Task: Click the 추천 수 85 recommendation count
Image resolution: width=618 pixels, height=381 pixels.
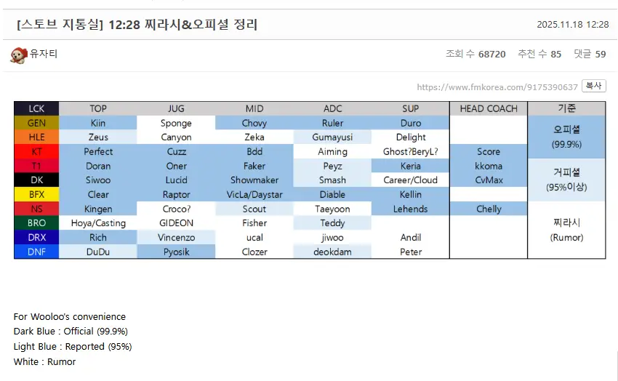Action: (539, 55)
